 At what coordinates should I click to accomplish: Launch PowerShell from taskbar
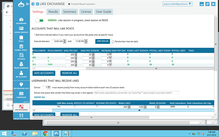(x=24, y=134)
